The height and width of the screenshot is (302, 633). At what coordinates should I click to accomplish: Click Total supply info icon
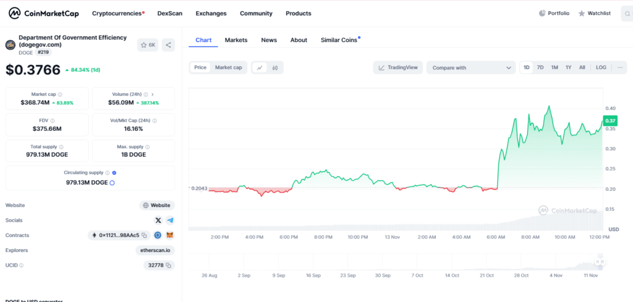click(61, 147)
